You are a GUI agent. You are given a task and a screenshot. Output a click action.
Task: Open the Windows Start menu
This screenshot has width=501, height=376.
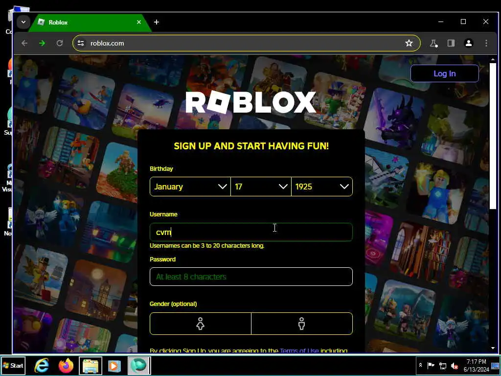(13, 365)
